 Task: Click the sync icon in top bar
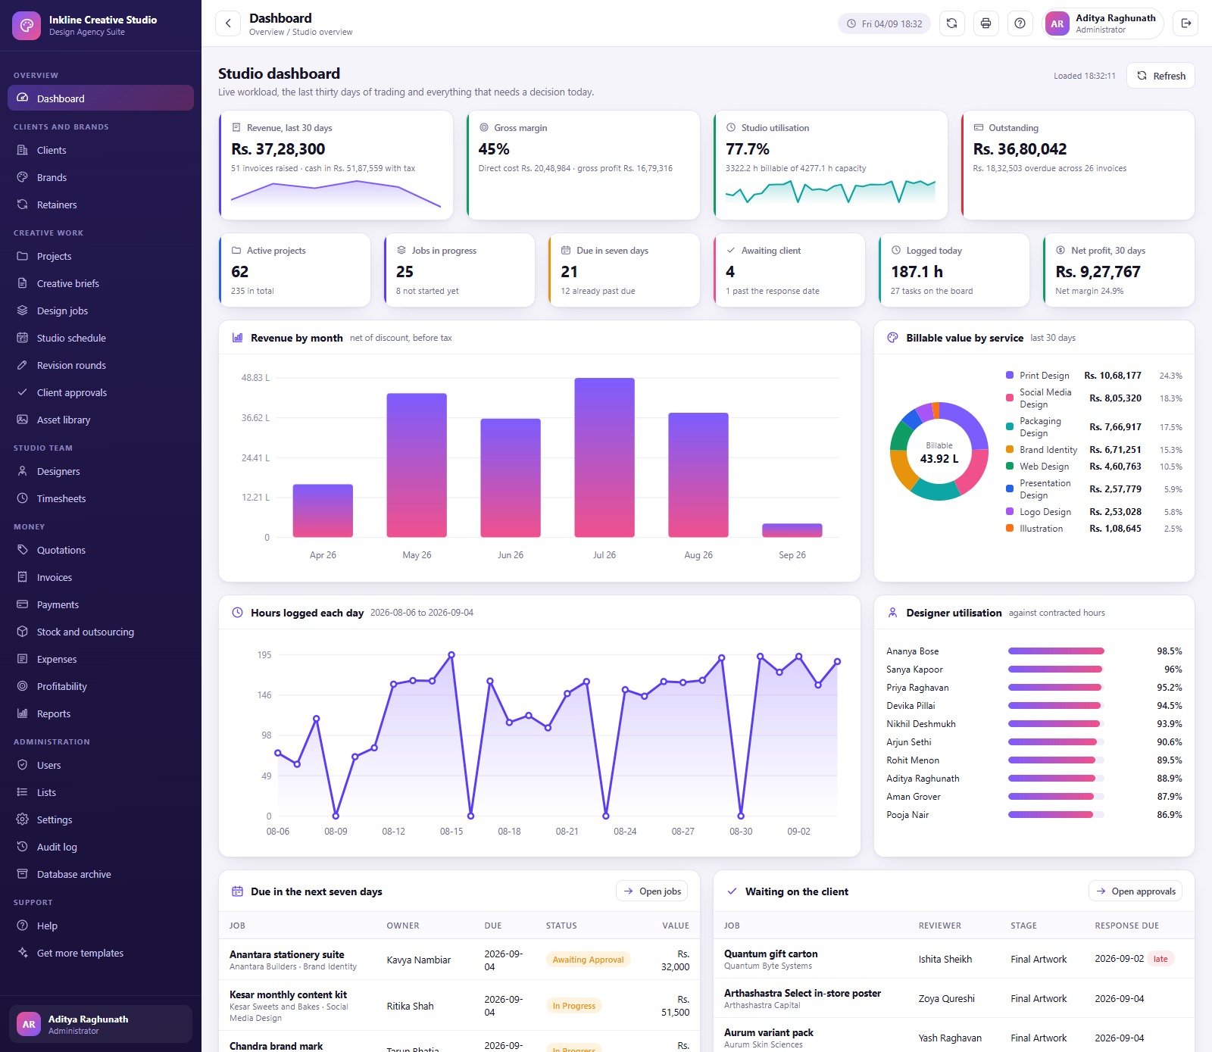tap(951, 23)
